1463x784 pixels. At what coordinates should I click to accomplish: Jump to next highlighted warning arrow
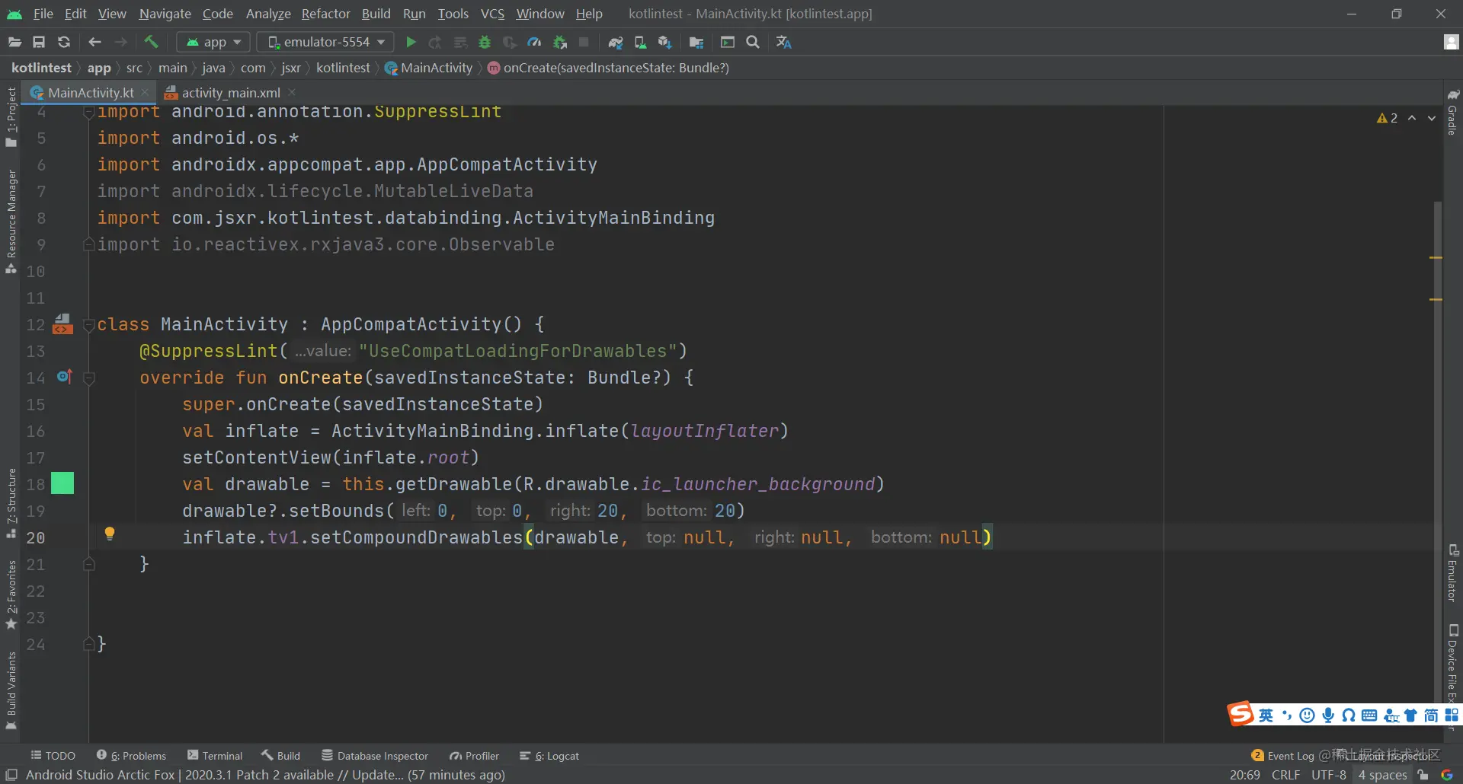point(1432,118)
